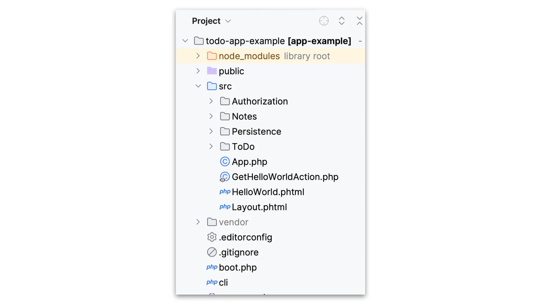Open the Project view dropdown

coord(228,21)
